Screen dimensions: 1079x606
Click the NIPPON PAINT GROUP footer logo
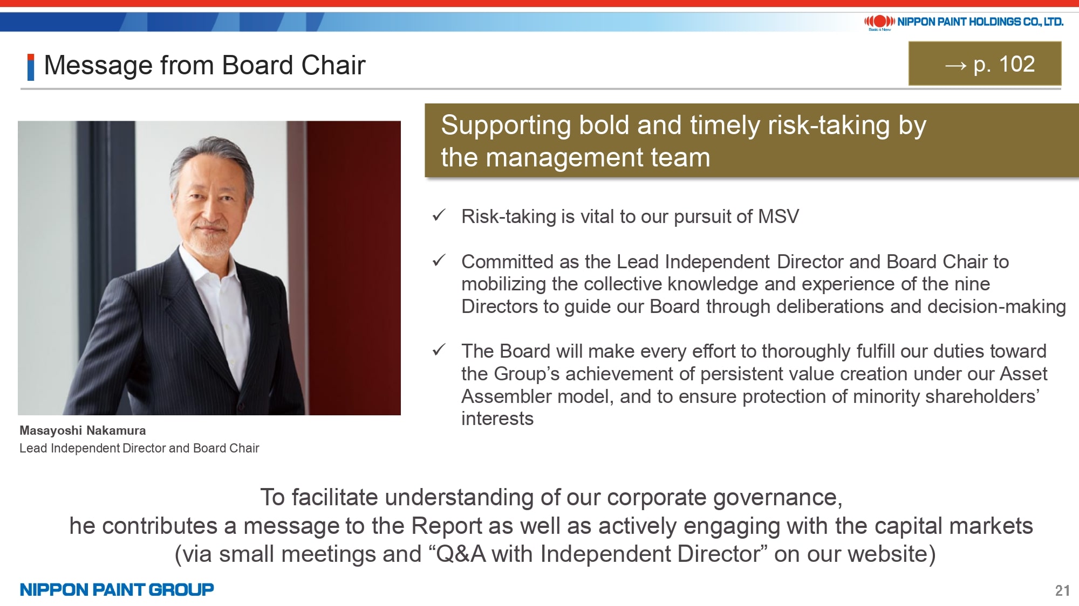[x=117, y=589]
